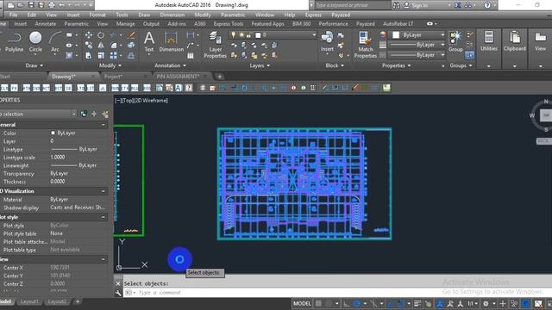This screenshot has height=310, width=552.
Task: Open the Parametric menu
Action: pos(233,15)
